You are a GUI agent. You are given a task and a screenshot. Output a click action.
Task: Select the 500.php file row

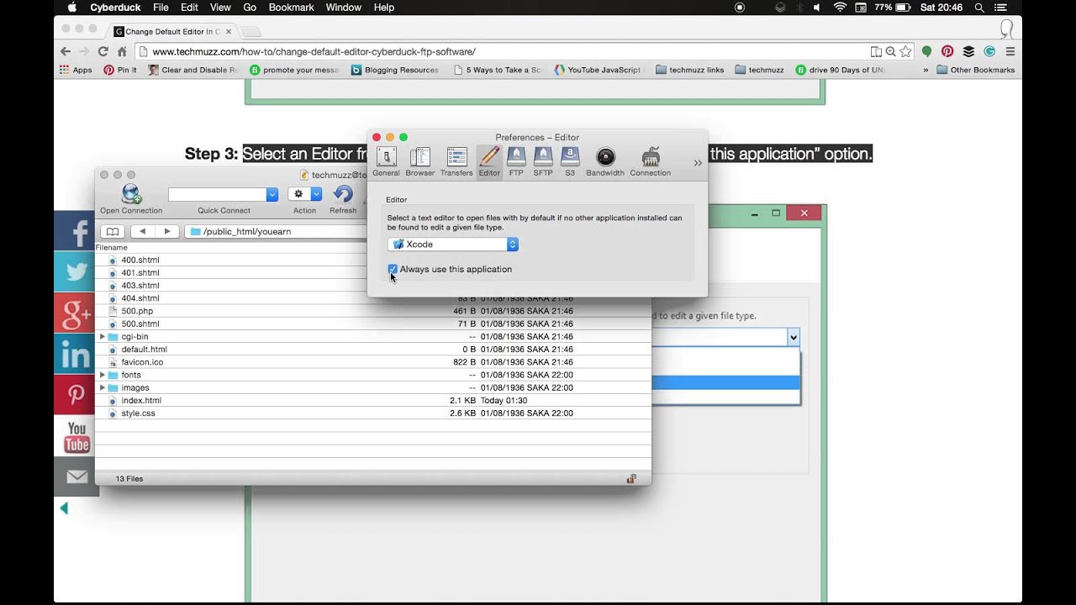(x=373, y=311)
